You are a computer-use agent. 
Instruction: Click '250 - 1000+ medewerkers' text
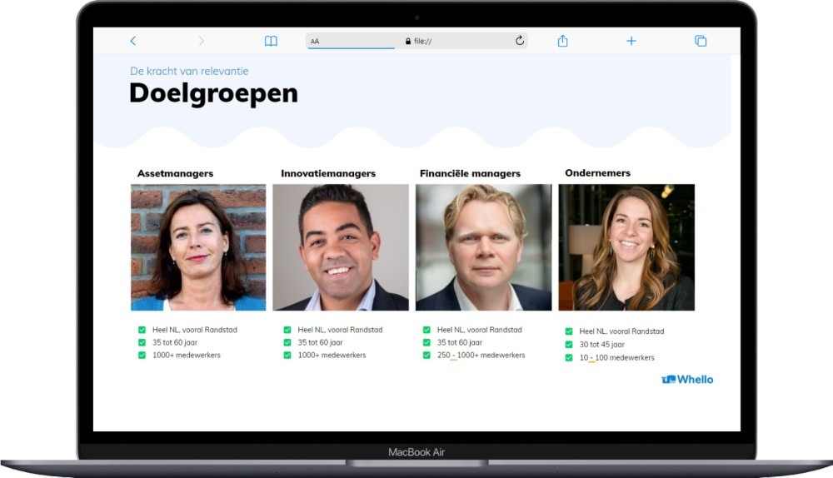(x=481, y=356)
